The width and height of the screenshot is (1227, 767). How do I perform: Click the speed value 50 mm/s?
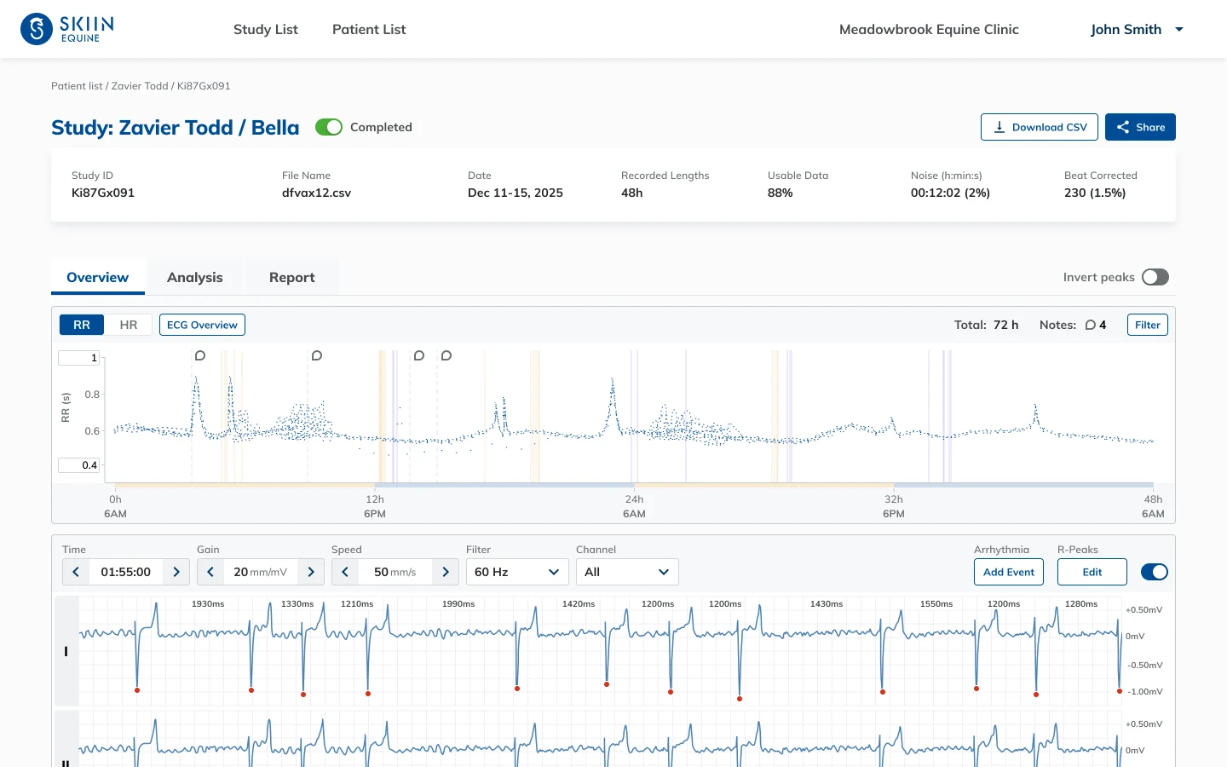(395, 572)
